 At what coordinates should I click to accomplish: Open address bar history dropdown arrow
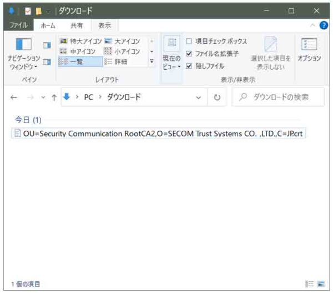pos(199,97)
